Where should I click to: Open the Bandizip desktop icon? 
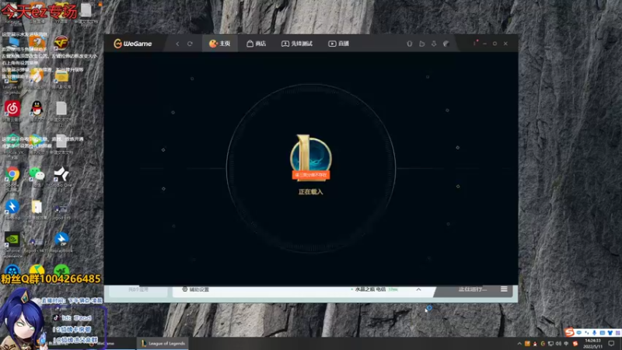[x=12, y=207]
